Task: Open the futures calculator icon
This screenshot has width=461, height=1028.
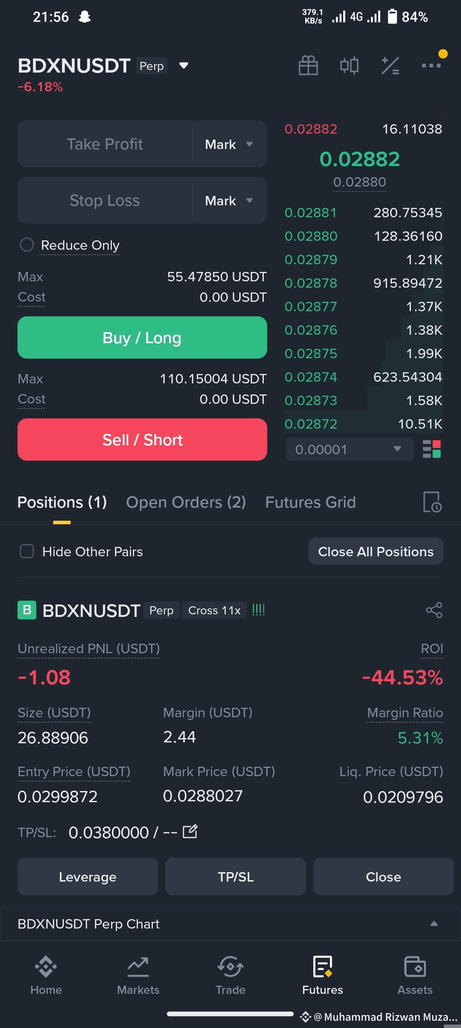Action: [x=390, y=65]
